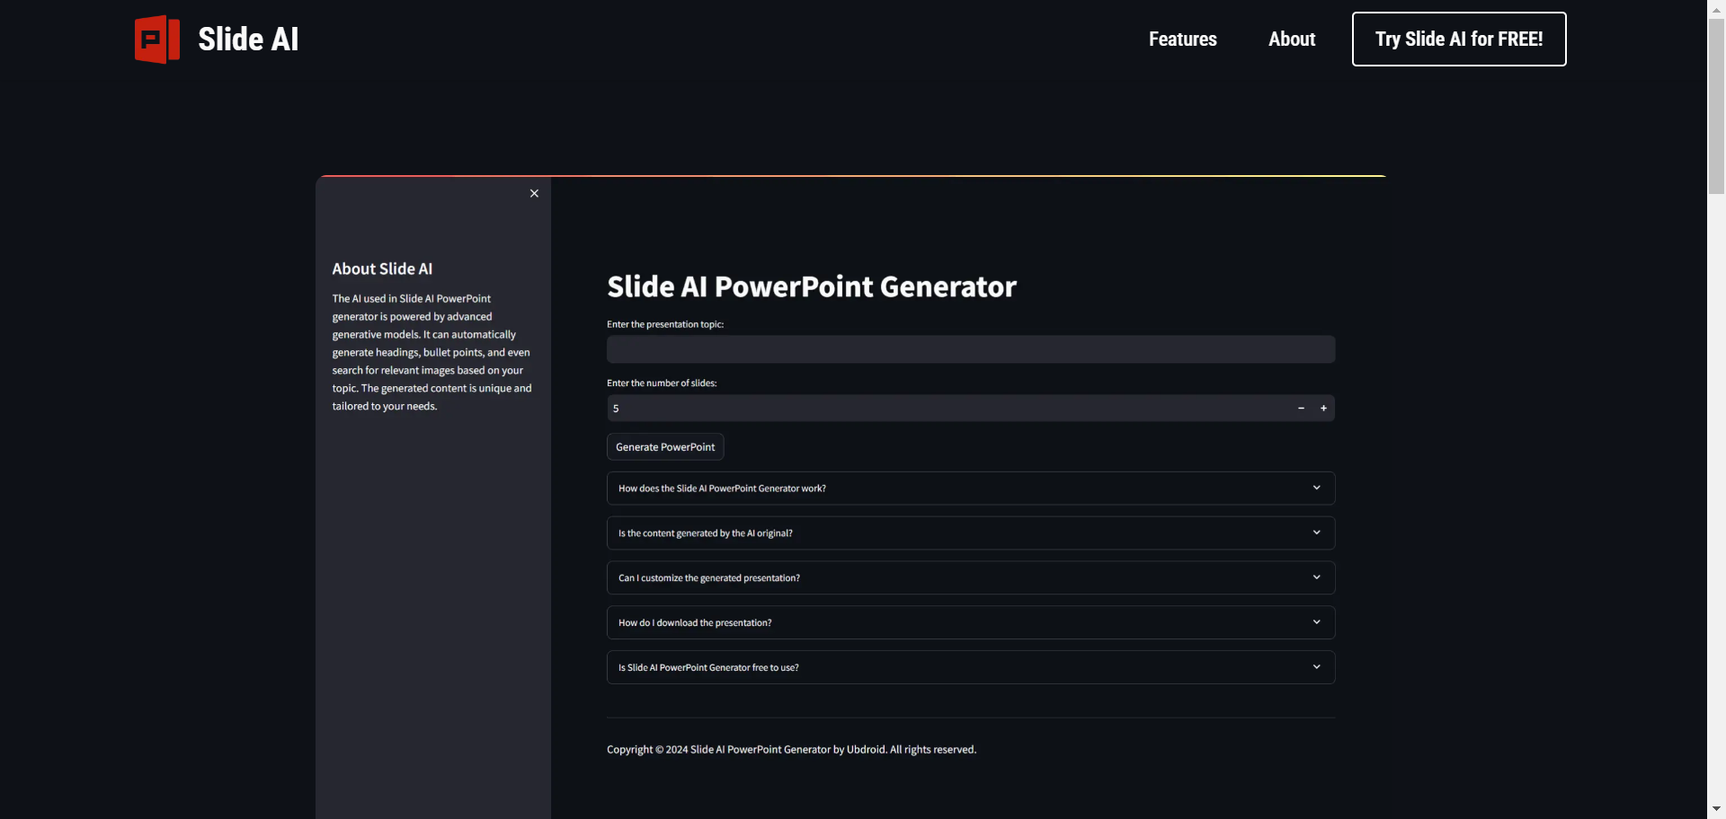Click the Generate PowerPoint button
1726x819 pixels.
click(x=665, y=447)
